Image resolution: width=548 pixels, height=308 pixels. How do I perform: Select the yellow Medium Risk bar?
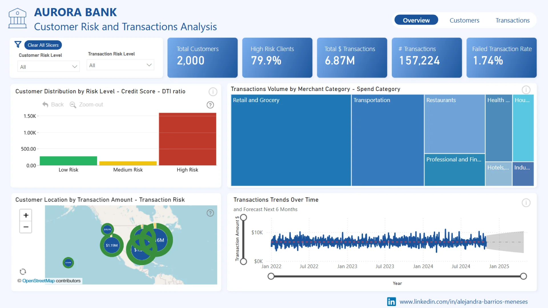click(128, 163)
